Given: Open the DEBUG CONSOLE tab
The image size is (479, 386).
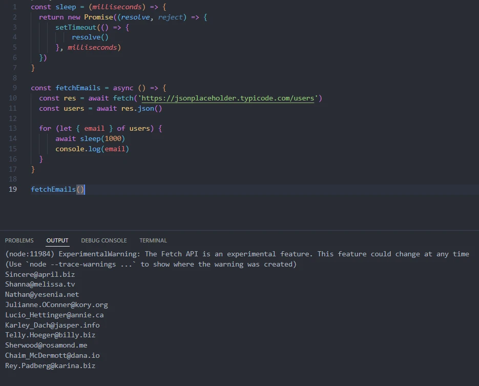Looking at the screenshot, I should (x=103, y=240).
